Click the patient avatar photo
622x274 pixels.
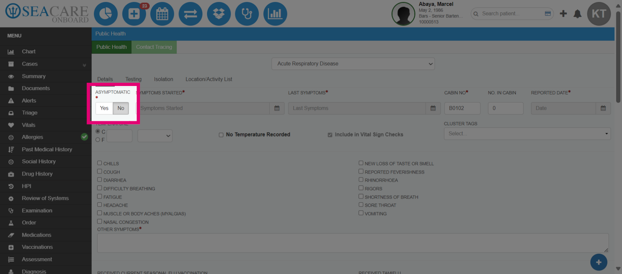click(x=403, y=14)
